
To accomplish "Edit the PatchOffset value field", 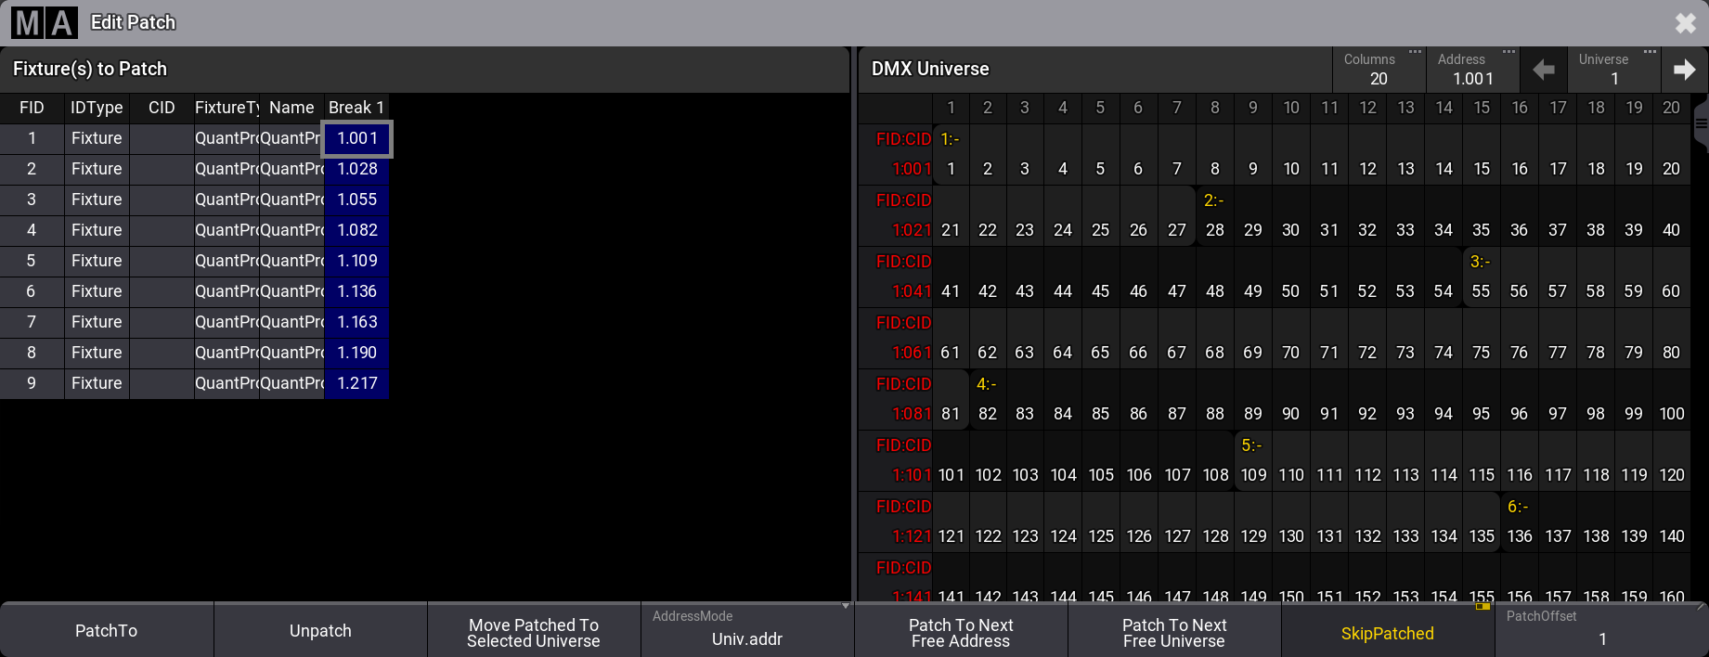I will tap(1601, 632).
